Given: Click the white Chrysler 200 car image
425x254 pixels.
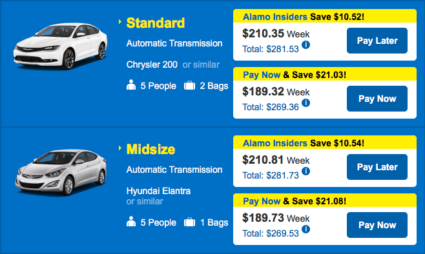Looking at the screenshot, I should [61, 46].
